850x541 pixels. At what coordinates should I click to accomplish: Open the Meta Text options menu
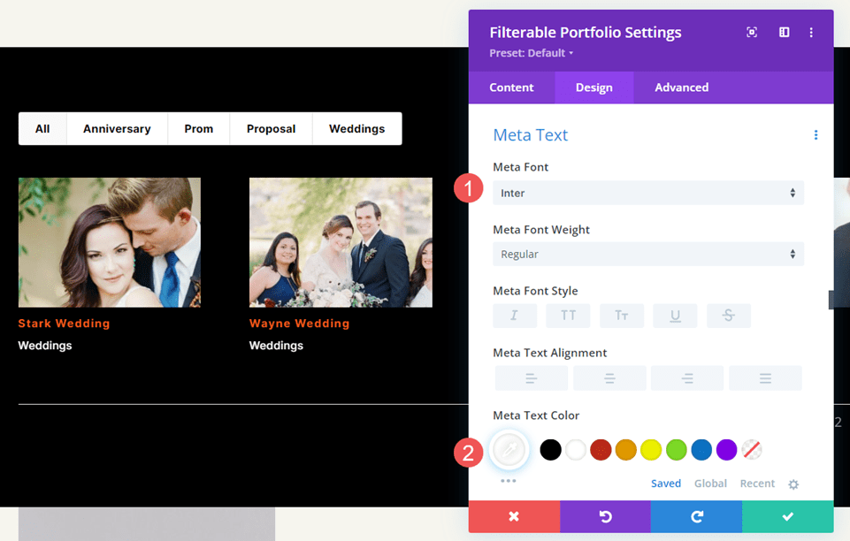(815, 134)
